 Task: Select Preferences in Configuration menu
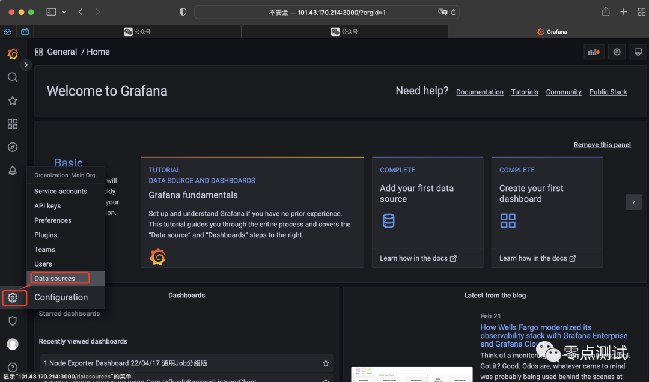coord(66,220)
